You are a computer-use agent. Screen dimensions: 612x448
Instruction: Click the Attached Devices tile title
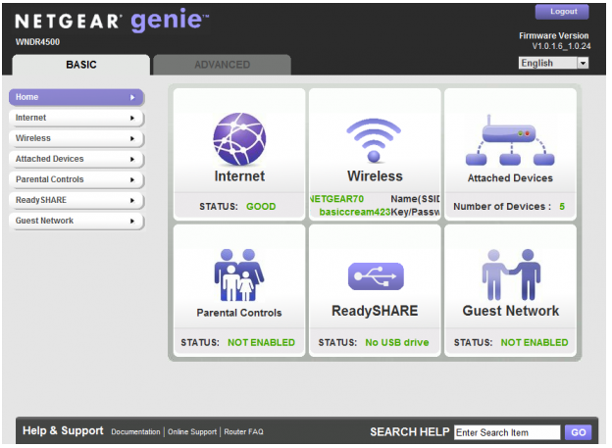click(x=510, y=178)
